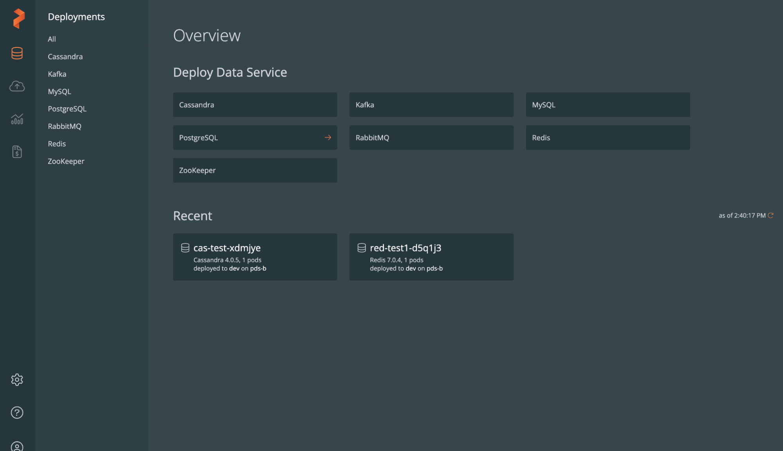
Task: Click the user account icon at bottom
Action: (x=17, y=446)
